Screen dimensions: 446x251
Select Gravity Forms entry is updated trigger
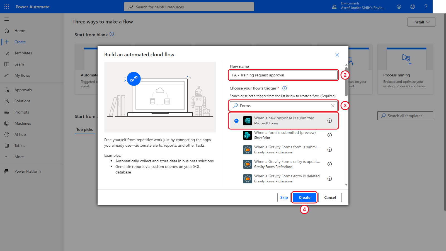coord(283,164)
